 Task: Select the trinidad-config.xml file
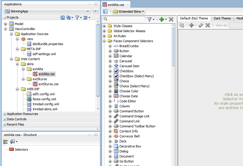46,104
